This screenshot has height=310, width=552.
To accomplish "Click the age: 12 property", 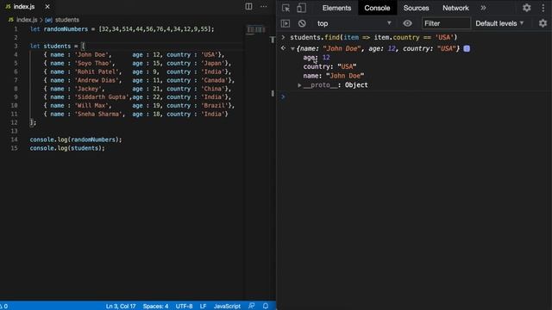I will [x=317, y=58].
